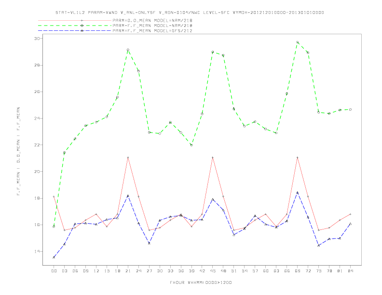Image resolution: width=382 pixels, height=295 pixels.
Task: Click x-axis forecast hour label 84
Action: click(350, 271)
